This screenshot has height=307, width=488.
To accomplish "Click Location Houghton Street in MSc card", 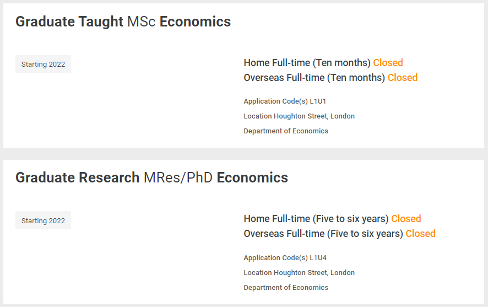I will click(299, 116).
